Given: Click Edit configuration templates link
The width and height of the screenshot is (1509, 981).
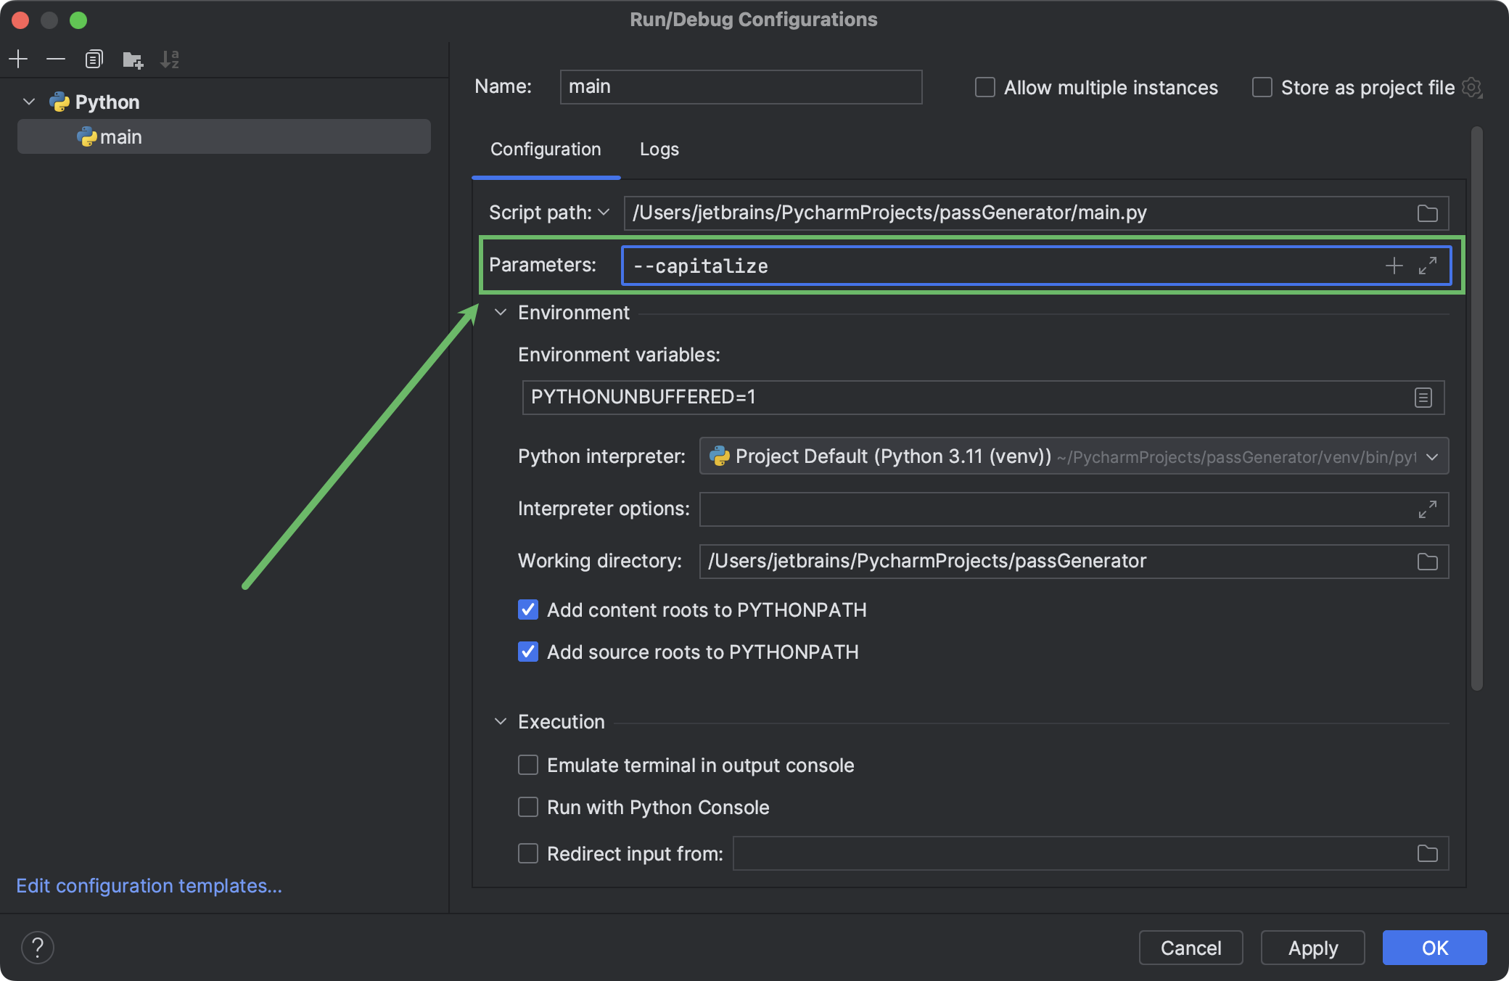Looking at the screenshot, I should pyautogui.click(x=151, y=885).
